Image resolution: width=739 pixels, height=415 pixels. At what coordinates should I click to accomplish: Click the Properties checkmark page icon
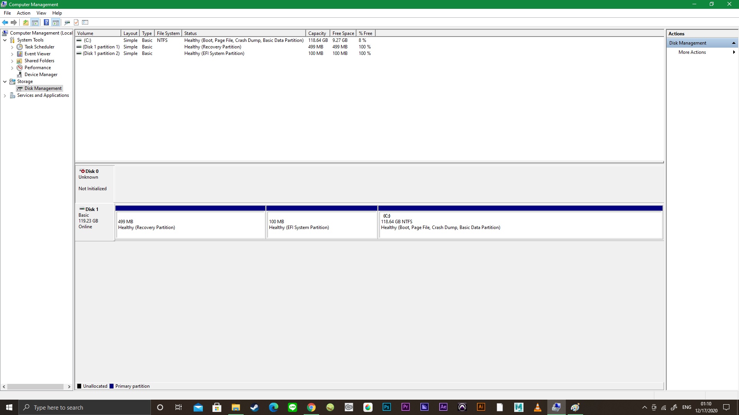point(76,22)
